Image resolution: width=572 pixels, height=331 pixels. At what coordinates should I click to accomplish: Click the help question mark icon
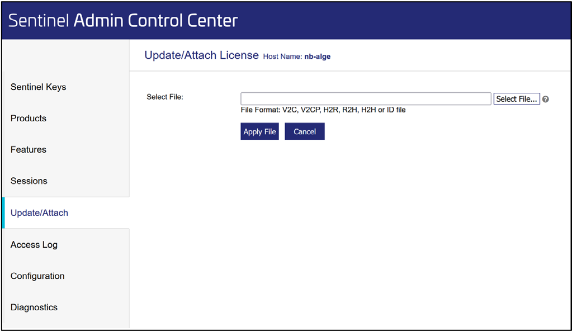[x=545, y=100]
